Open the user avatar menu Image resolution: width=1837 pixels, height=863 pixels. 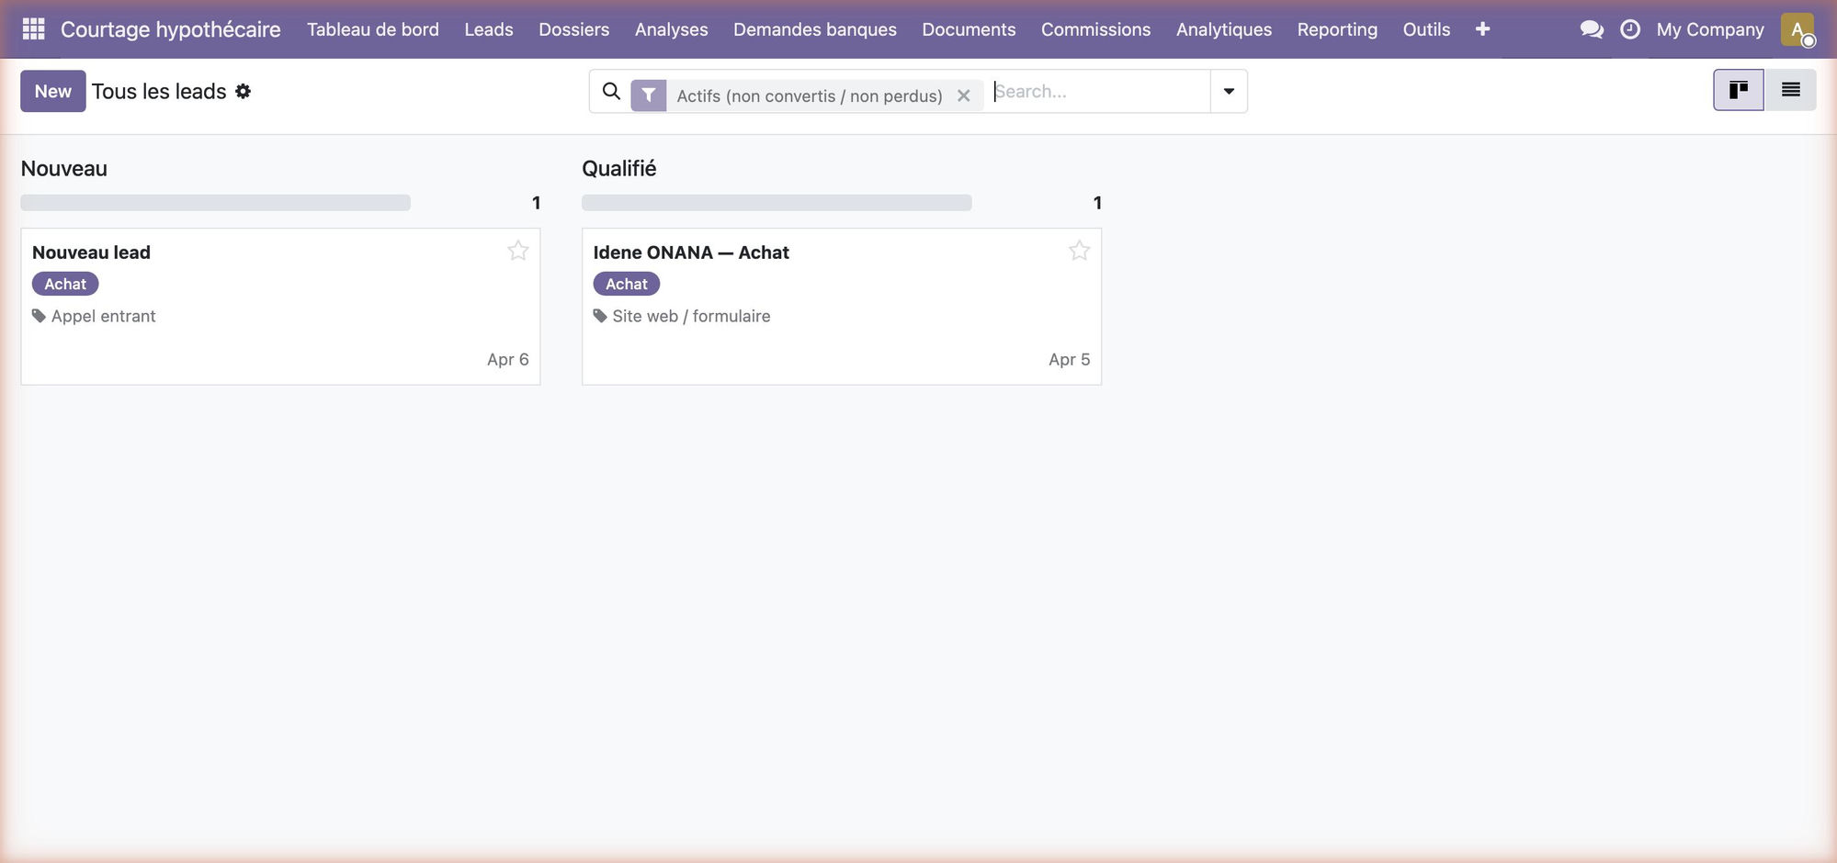[1797, 29]
